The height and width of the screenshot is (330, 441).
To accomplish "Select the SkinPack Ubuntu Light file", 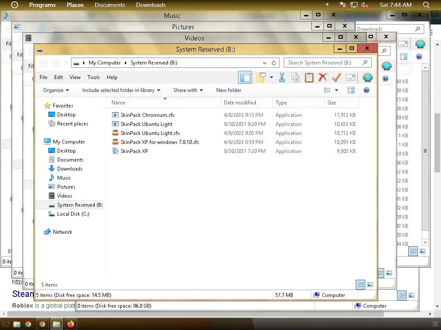I will click(x=146, y=124).
